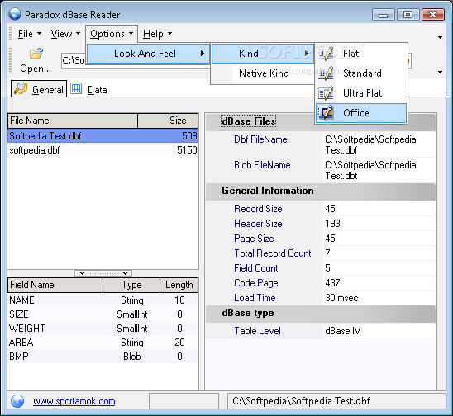Select the AREA field row
Viewport: 453px width, 416px height.
(x=103, y=343)
